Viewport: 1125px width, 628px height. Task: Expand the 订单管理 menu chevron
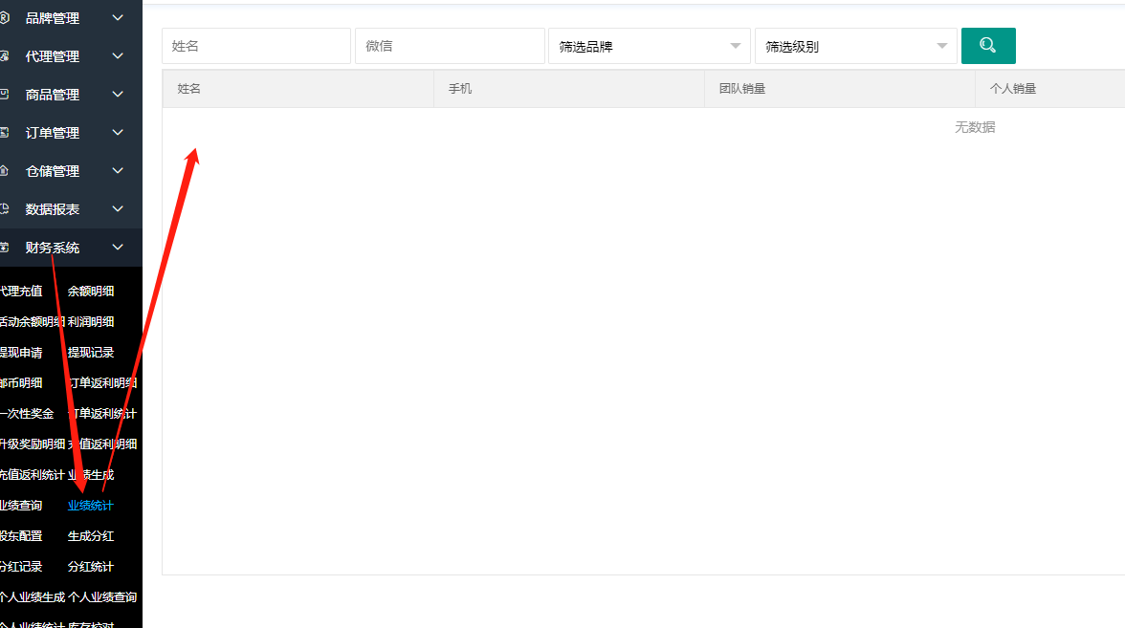[118, 133]
